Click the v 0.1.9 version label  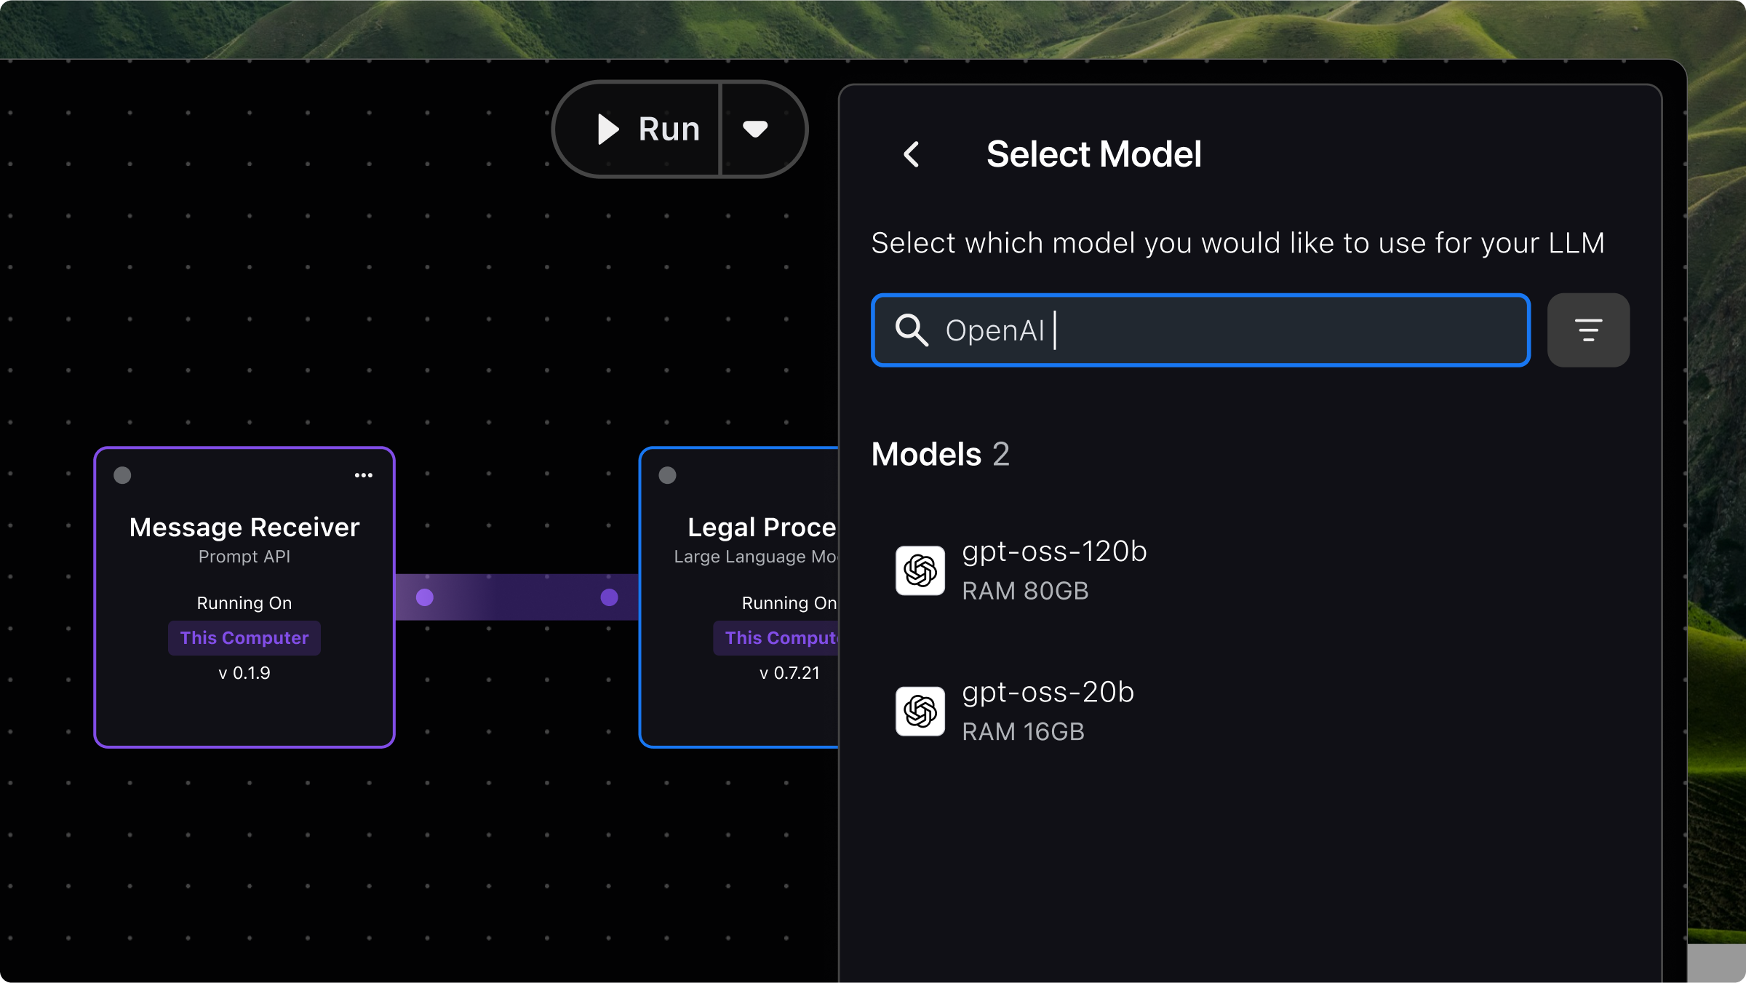(244, 673)
